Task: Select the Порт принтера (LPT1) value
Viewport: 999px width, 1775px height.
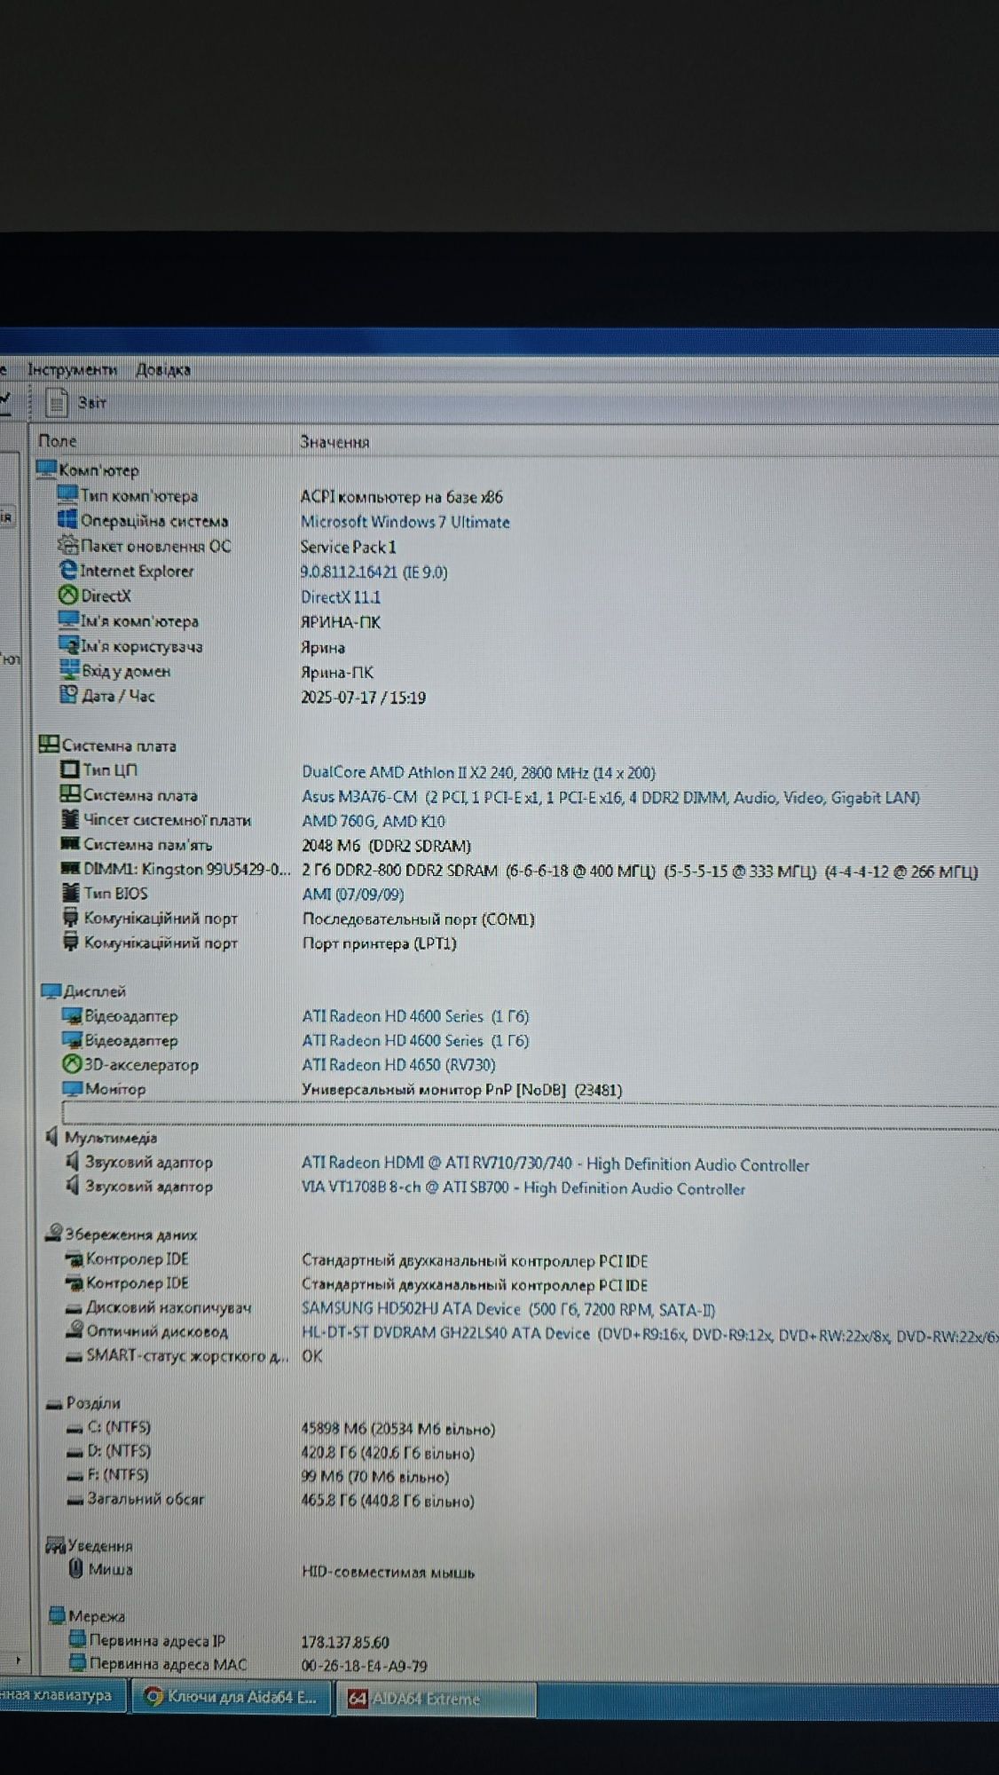Action: point(380,943)
